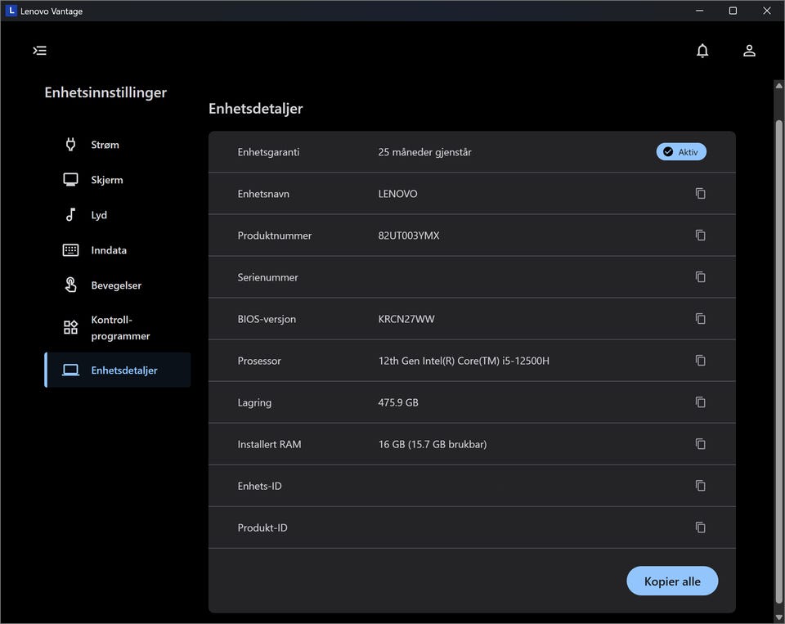Copy the Produkt-ID value
The height and width of the screenshot is (624, 785).
(x=700, y=527)
